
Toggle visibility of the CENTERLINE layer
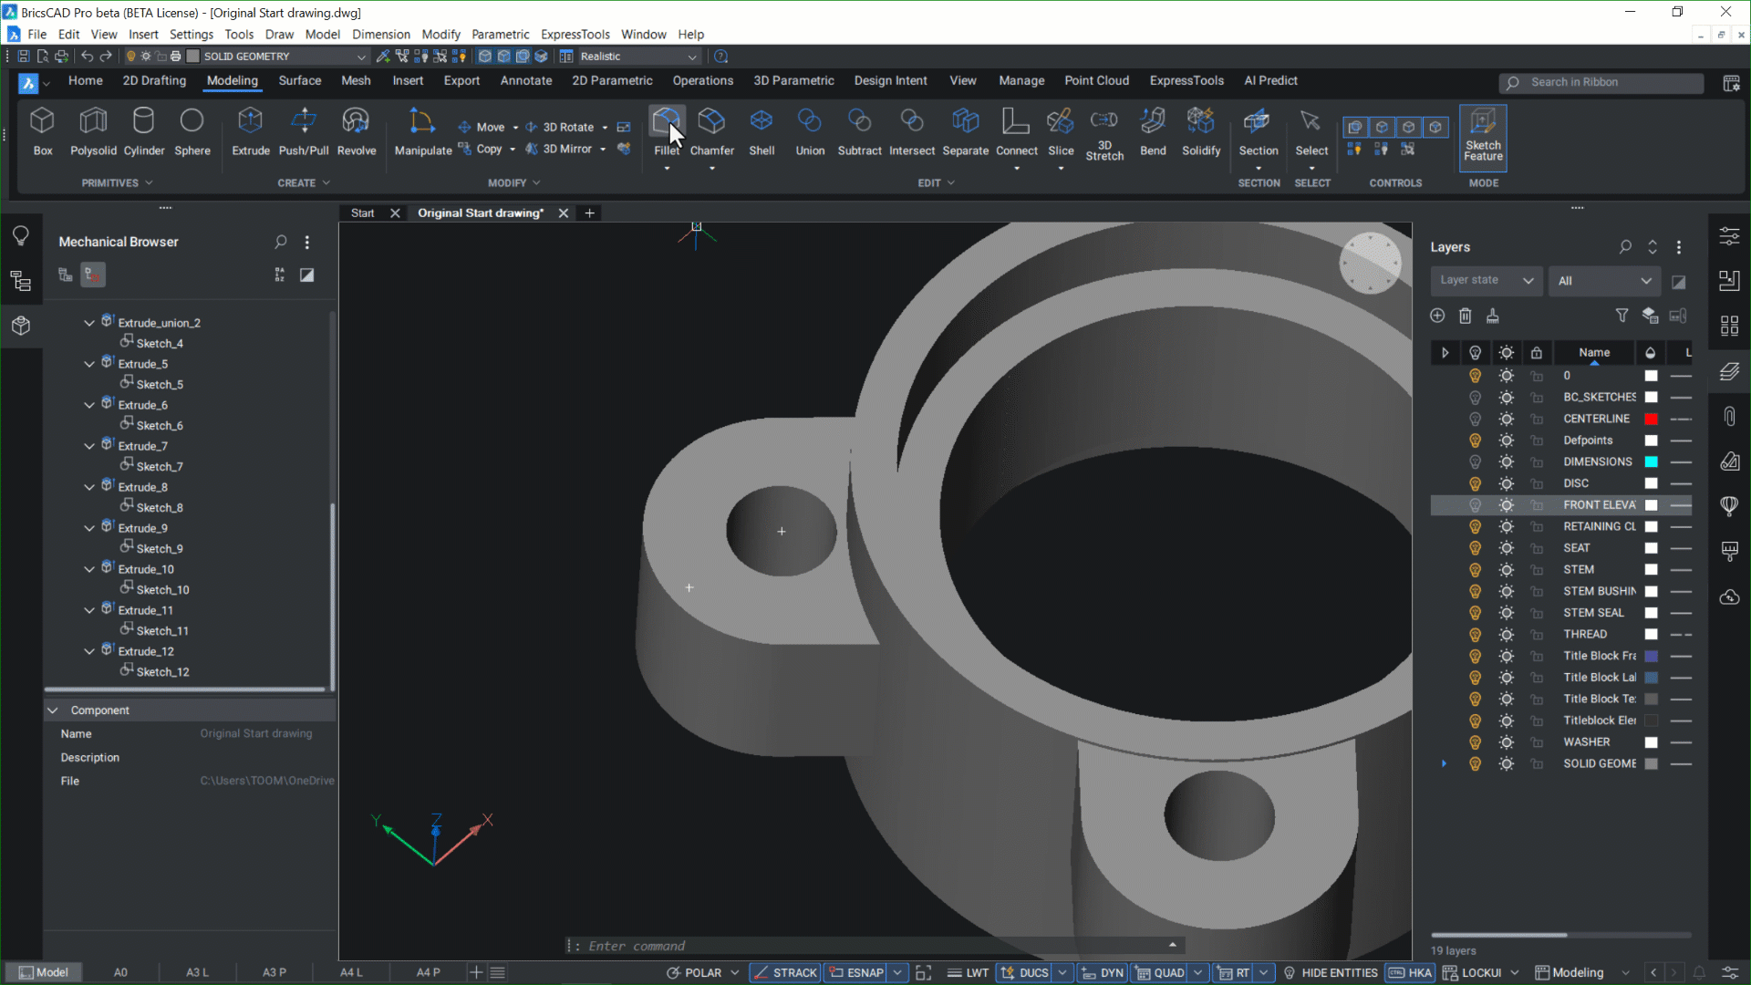coord(1476,419)
